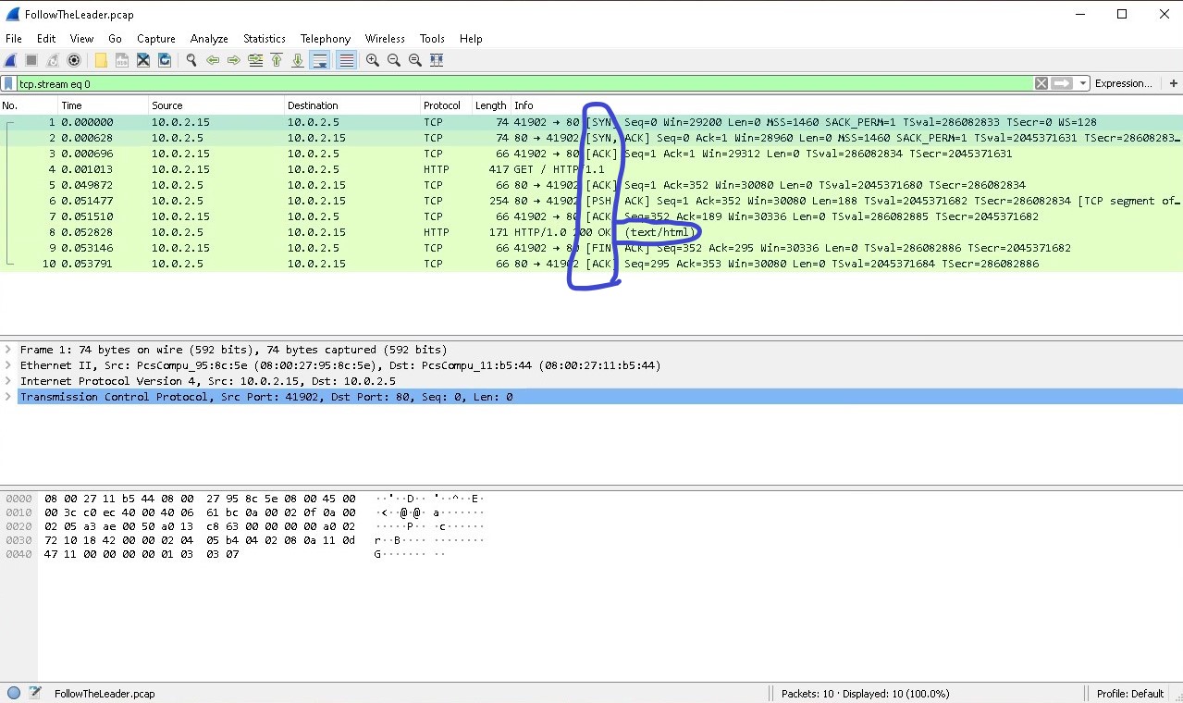This screenshot has width=1183, height=703.
Task: Open the View menu
Action: pyautogui.click(x=81, y=39)
